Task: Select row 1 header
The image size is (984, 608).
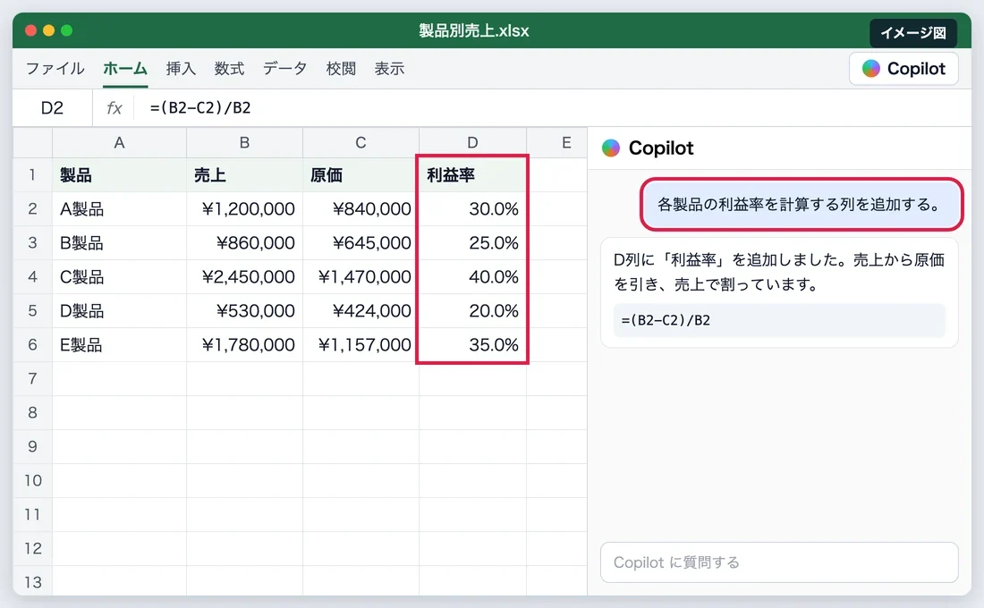Action: (32, 174)
